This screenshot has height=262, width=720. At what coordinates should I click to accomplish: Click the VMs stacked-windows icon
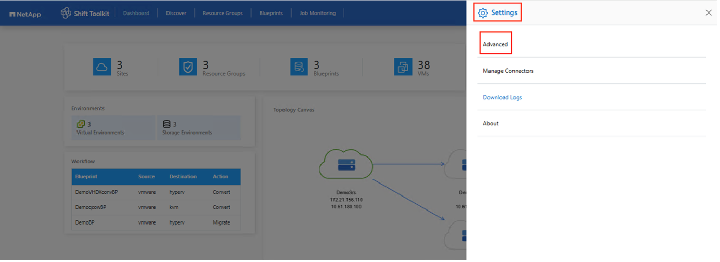coord(404,67)
